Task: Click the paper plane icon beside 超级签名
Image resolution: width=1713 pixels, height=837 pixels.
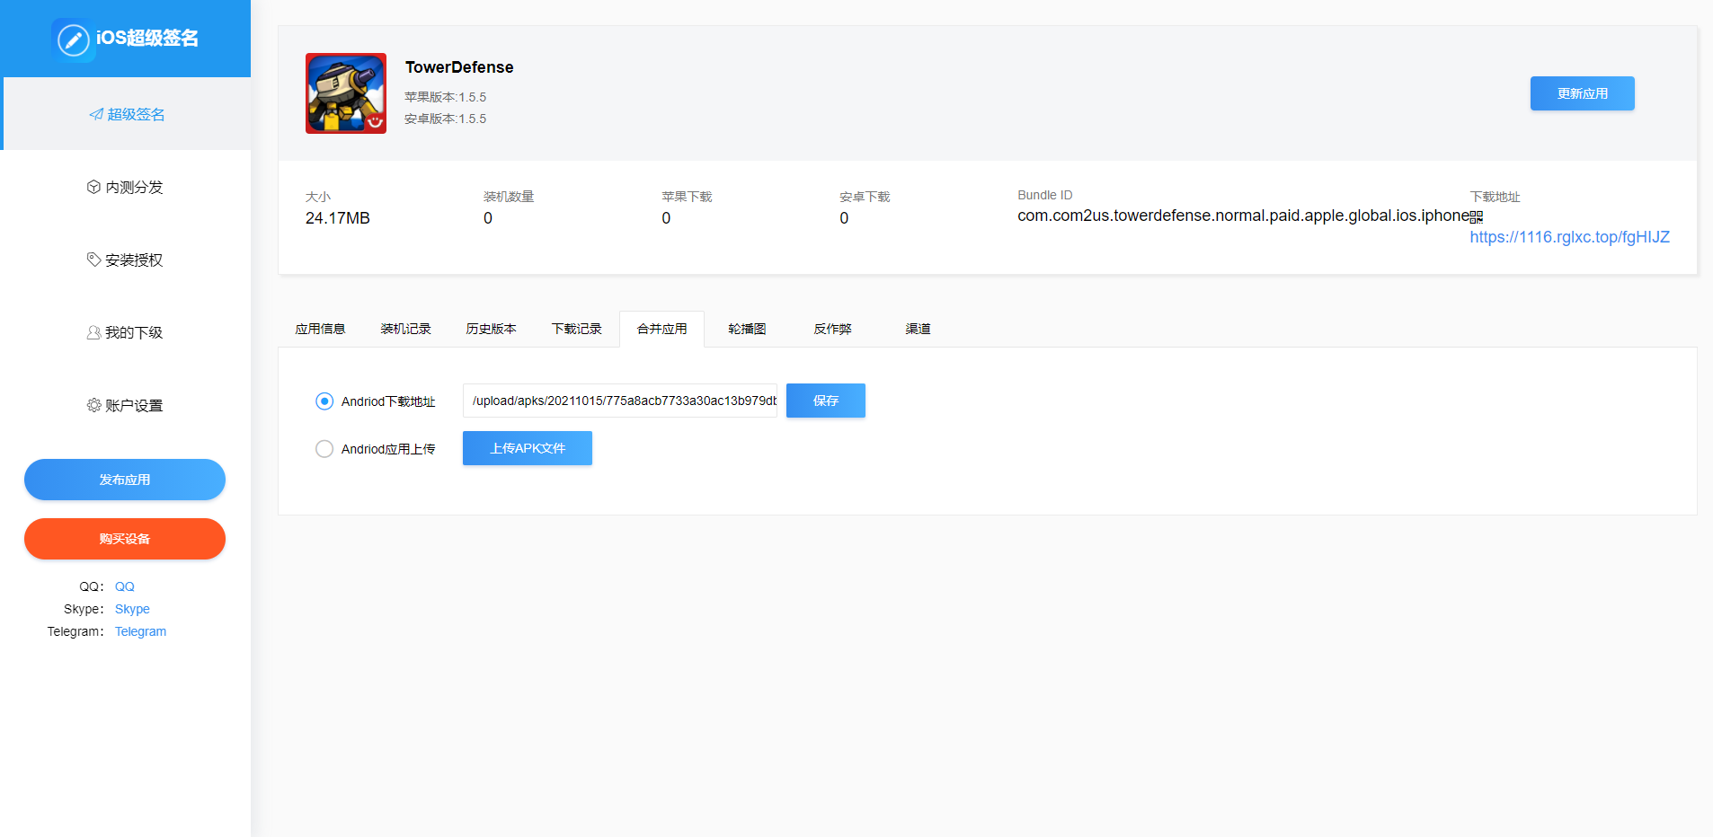Action: point(96,114)
